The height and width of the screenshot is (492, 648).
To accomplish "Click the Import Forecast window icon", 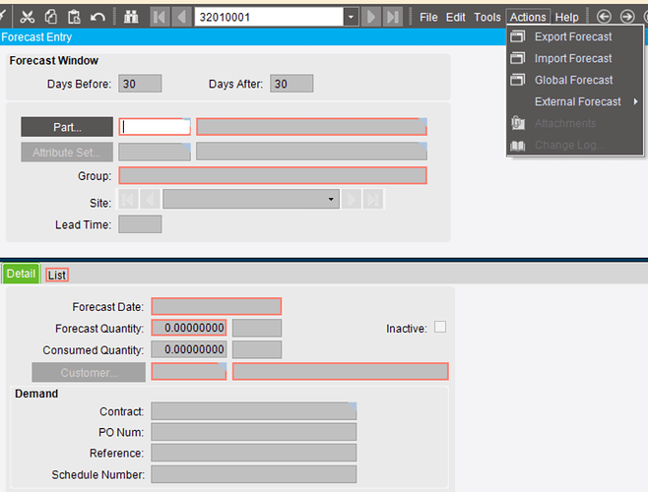I will pyautogui.click(x=517, y=58).
